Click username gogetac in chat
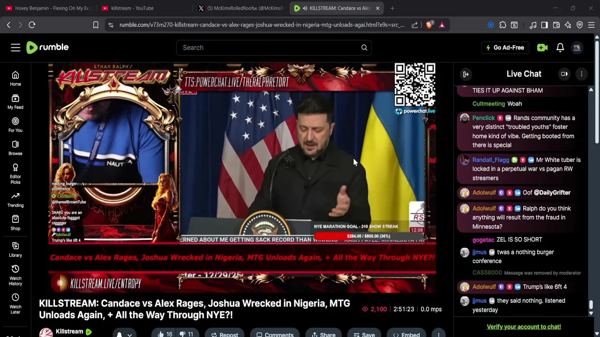The height and width of the screenshot is (337, 600). (483, 239)
